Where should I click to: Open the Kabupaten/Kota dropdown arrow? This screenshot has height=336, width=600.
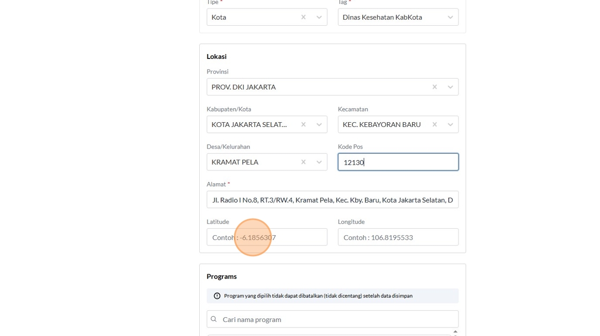point(319,124)
